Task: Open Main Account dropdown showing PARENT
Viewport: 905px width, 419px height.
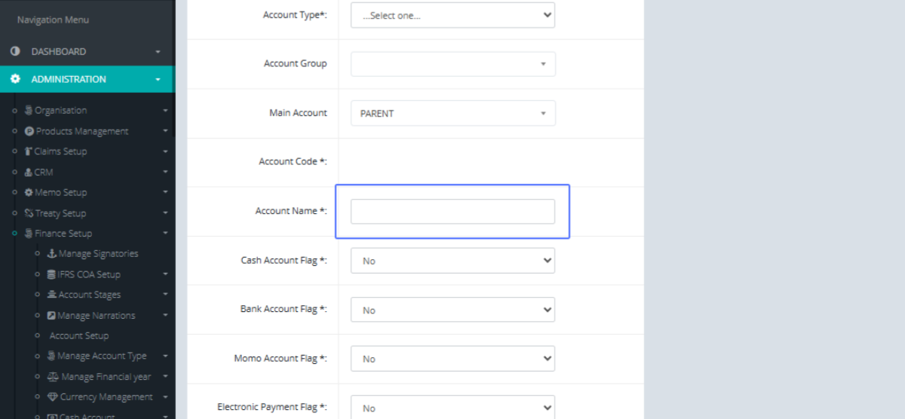Action: (x=452, y=113)
